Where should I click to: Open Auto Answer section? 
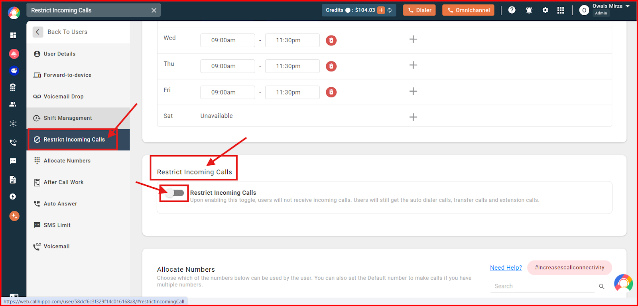(78, 204)
